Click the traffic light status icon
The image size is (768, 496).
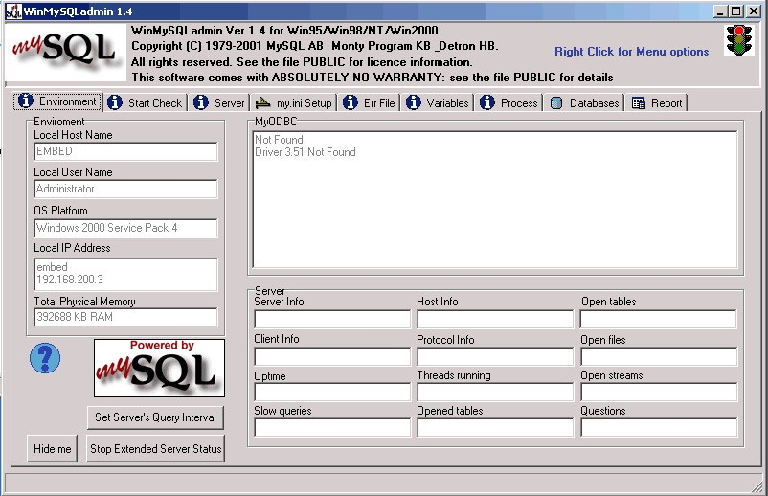(737, 40)
